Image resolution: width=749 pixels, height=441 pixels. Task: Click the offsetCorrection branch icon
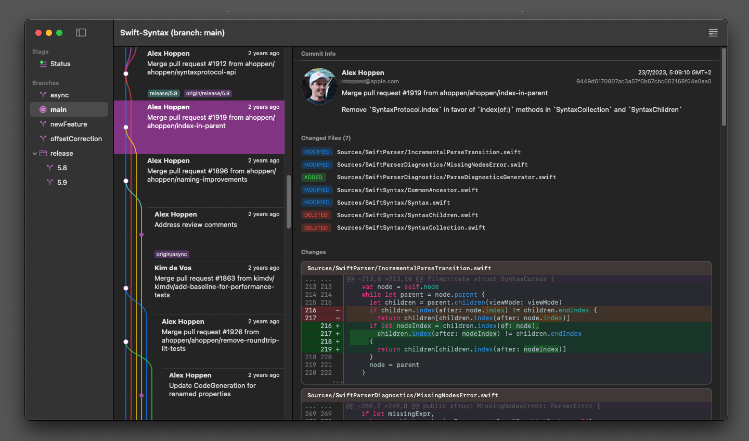(43, 138)
